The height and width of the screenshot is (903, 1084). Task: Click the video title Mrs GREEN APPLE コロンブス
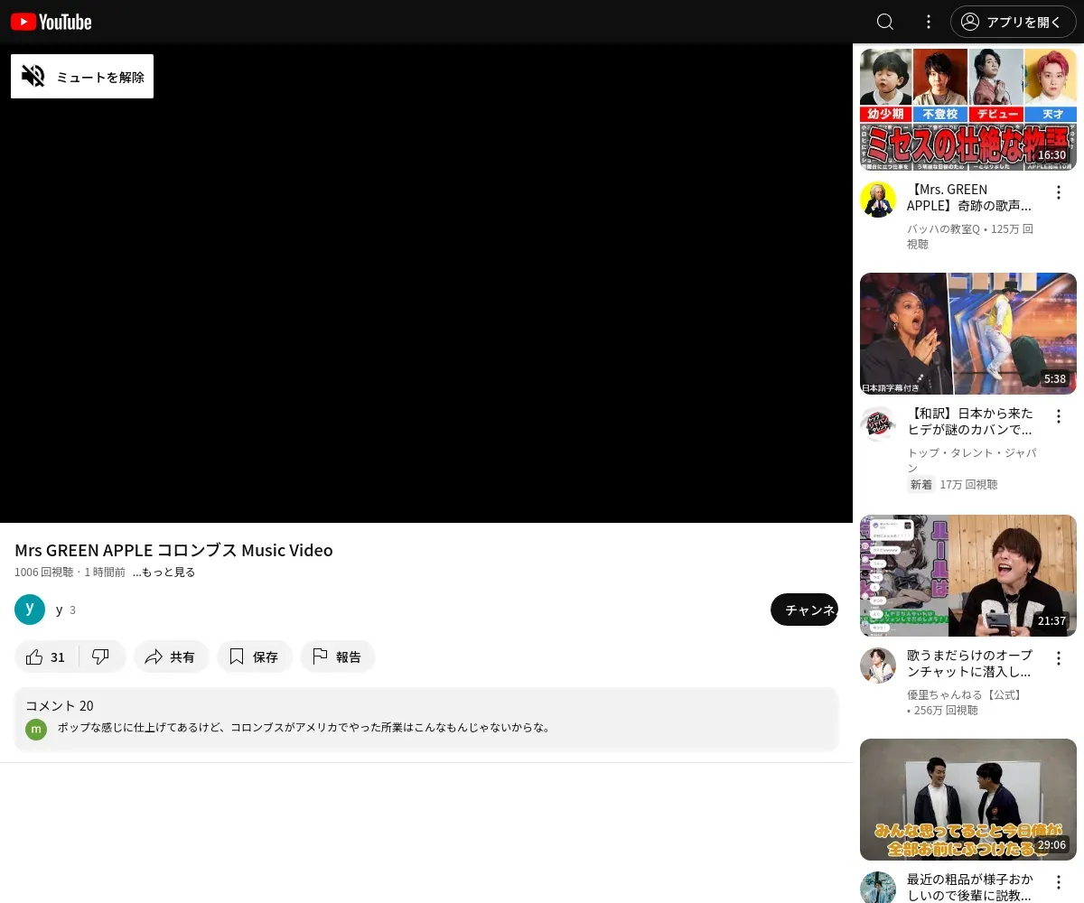point(173,550)
